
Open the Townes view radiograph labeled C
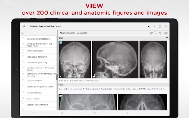coord(153,60)
